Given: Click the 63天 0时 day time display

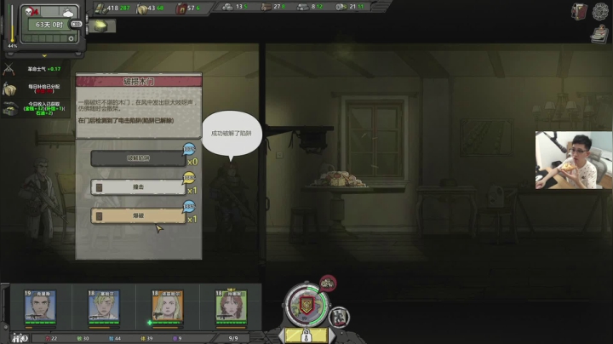Looking at the screenshot, I should [49, 25].
